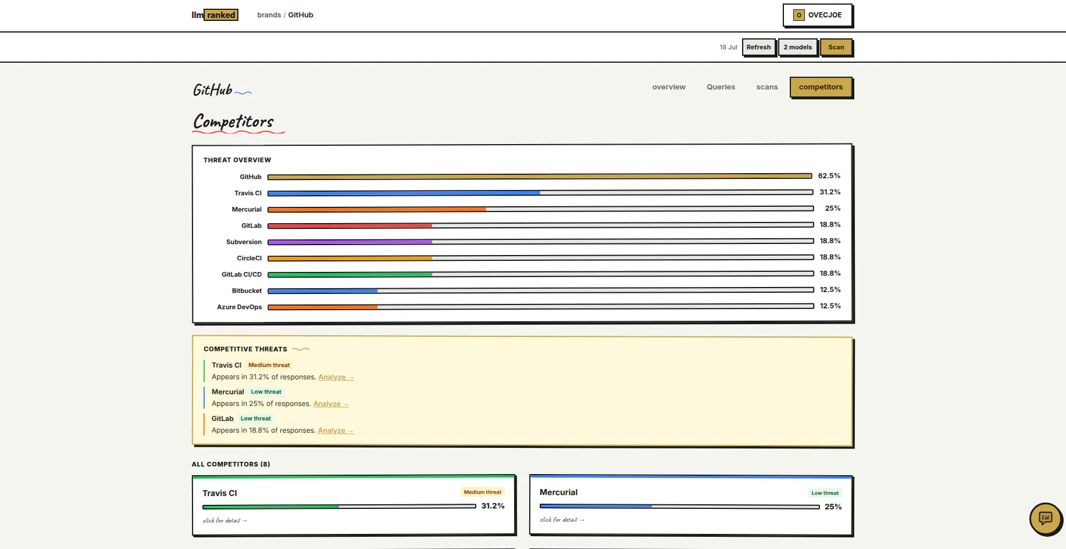Click the GitHub bar in Threat Overview

click(540, 176)
